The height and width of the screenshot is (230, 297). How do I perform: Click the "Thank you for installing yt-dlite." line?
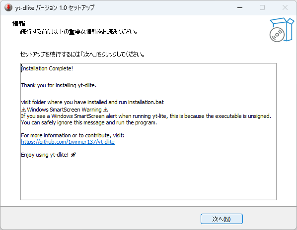[x=59, y=85]
